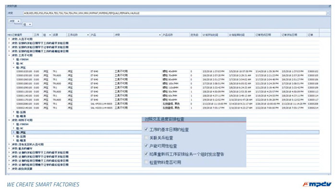The width and height of the screenshot is (336, 189).
Task: Expand 冲突: 安排的开始日期早于工序的最早开始日期 group
Action: point(9,43)
